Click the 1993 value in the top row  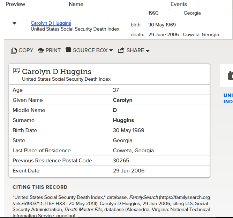point(153,13)
